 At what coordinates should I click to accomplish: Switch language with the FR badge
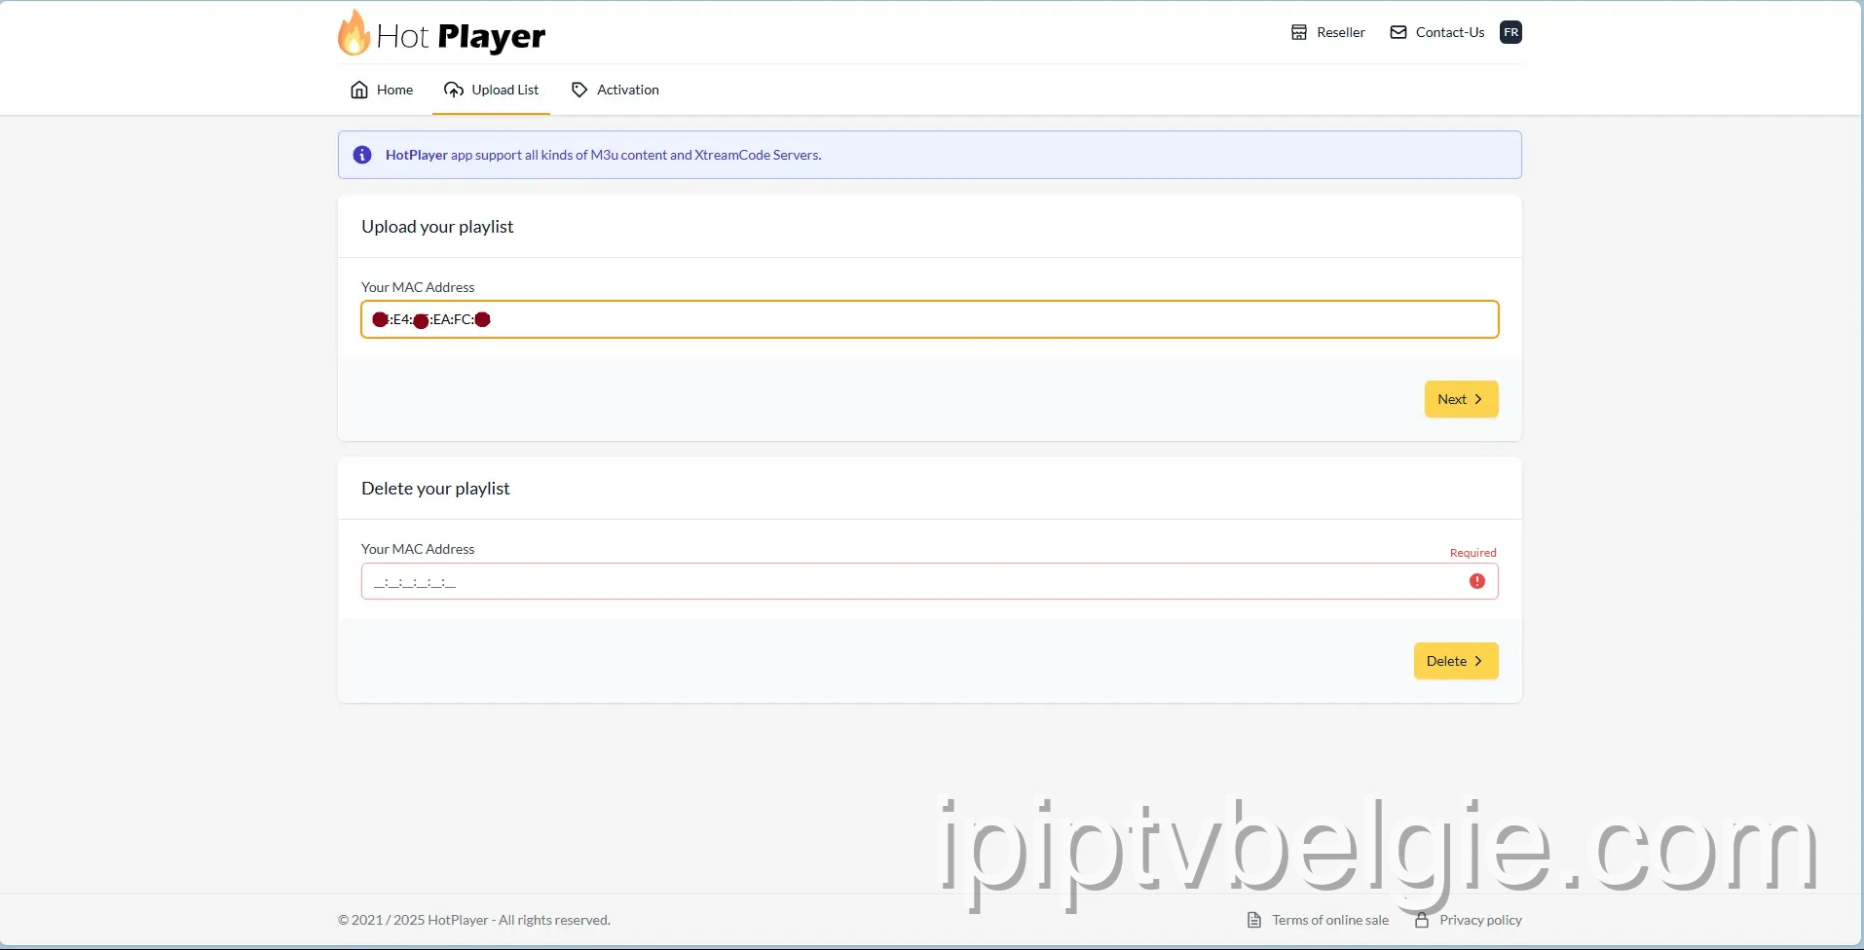[1510, 32]
